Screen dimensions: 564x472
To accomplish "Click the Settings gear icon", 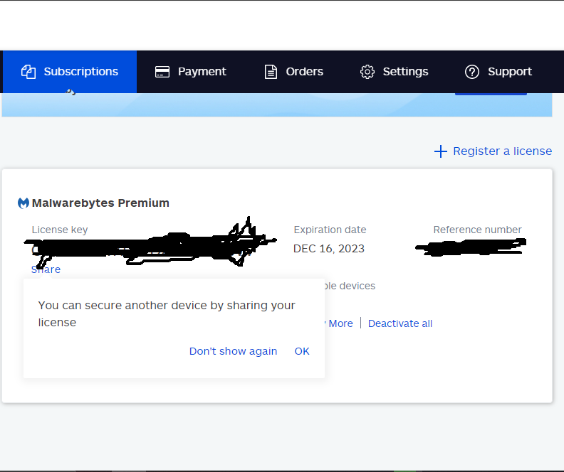I will (x=367, y=72).
